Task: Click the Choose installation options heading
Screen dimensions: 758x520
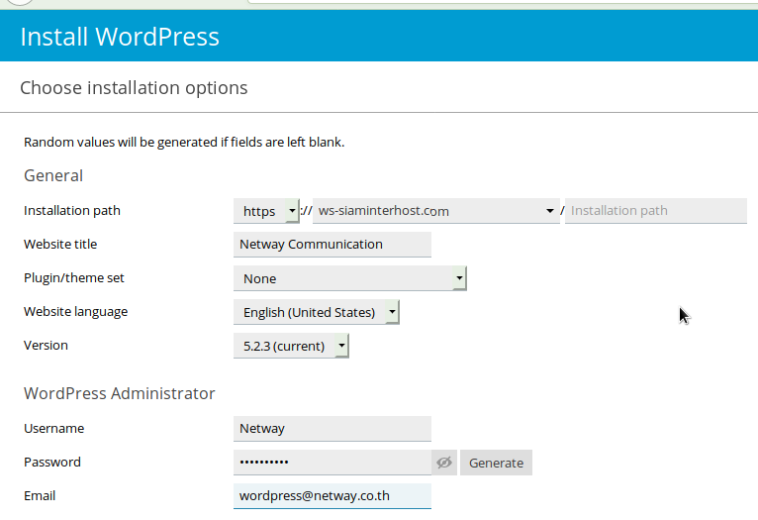Action: pyautogui.click(x=134, y=88)
